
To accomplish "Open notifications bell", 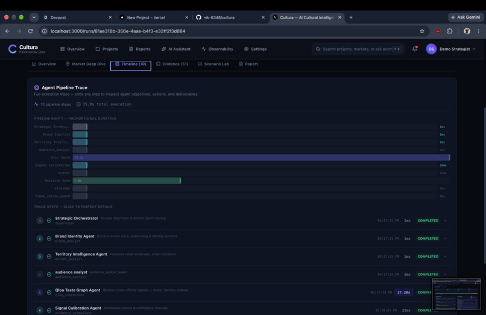I will coord(414,49).
